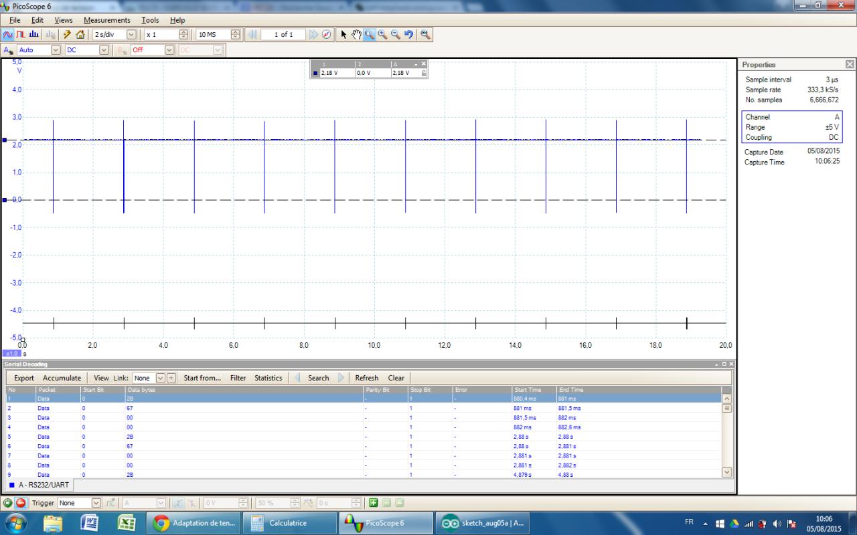Click the Accumulate button
This screenshot has height=535, width=857.
click(62, 378)
